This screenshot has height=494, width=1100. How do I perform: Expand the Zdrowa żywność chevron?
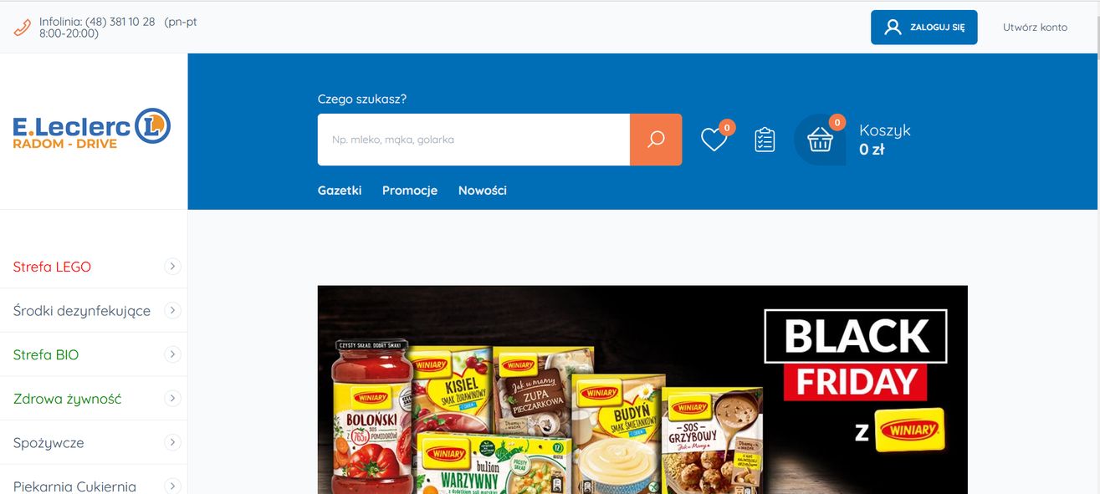pyautogui.click(x=172, y=398)
